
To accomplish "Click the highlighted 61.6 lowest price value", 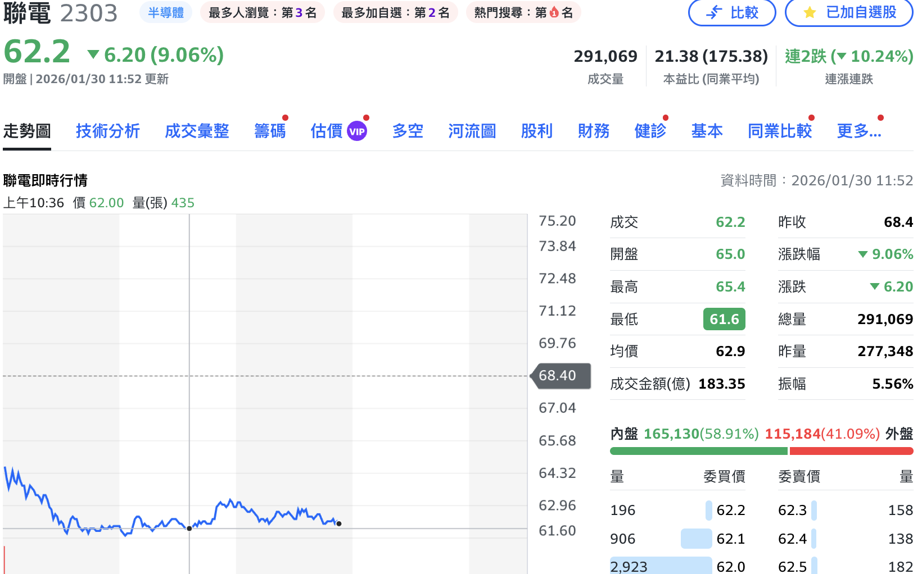I will (724, 318).
